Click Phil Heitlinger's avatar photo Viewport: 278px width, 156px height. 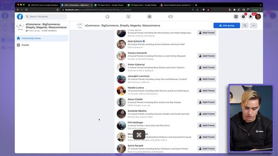point(121,125)
